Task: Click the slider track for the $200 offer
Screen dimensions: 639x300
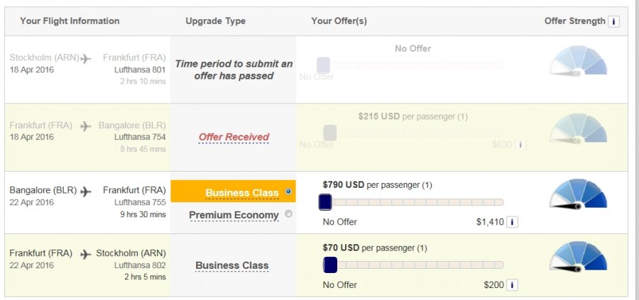Action: [419, 265]
